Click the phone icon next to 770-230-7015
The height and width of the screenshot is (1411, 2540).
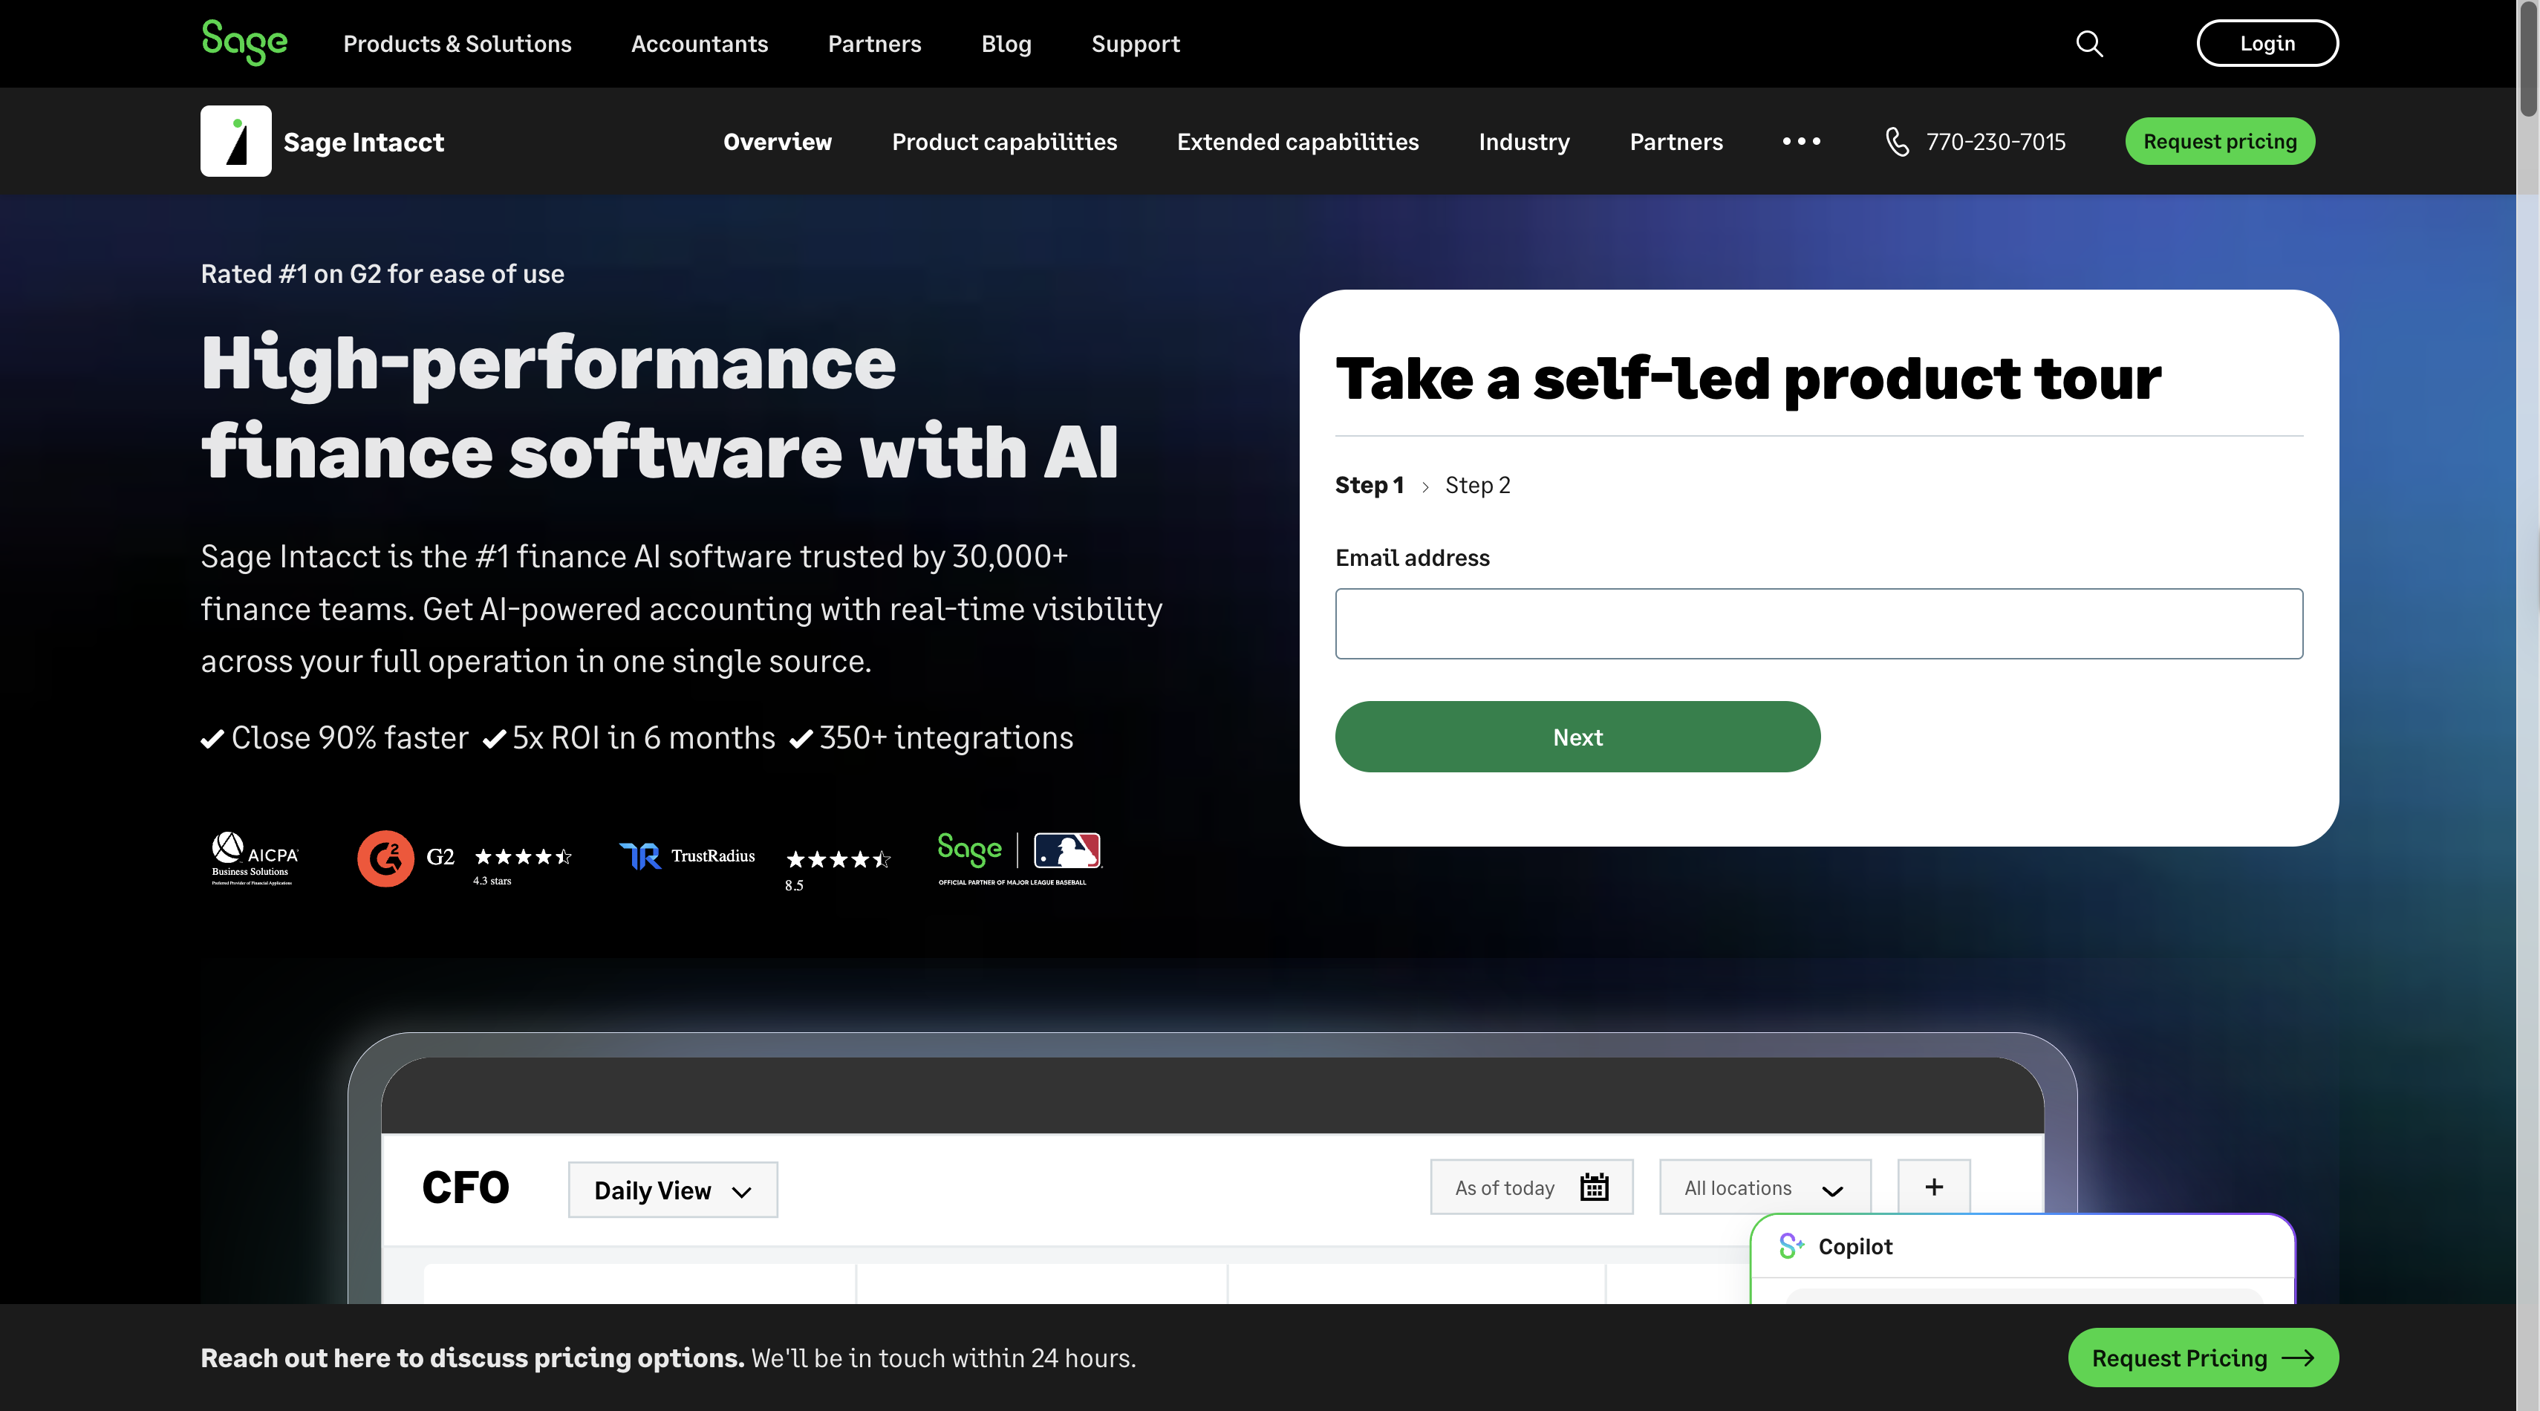1897,141
